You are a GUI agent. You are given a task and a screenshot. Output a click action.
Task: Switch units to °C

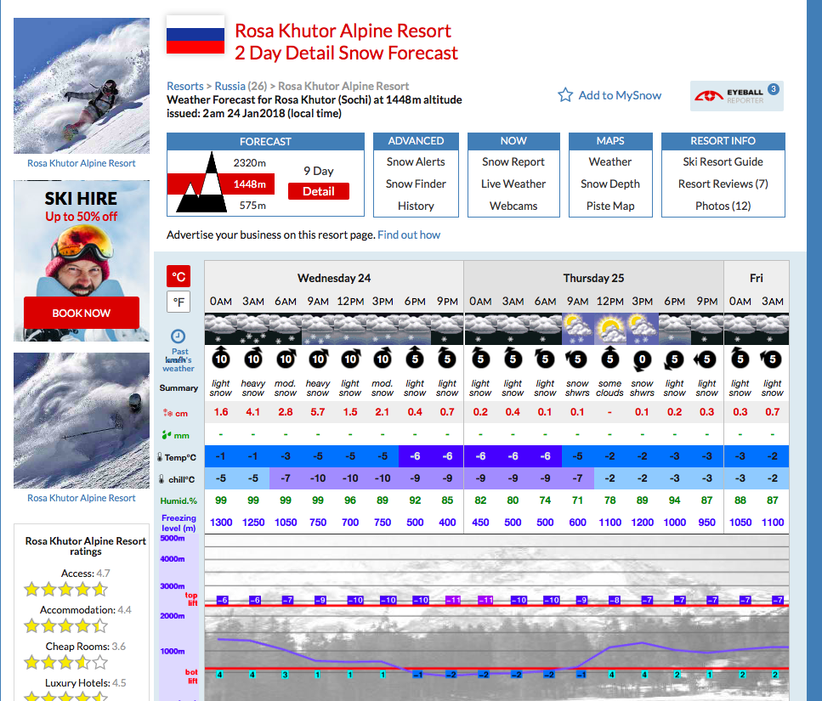pos(179,276)
